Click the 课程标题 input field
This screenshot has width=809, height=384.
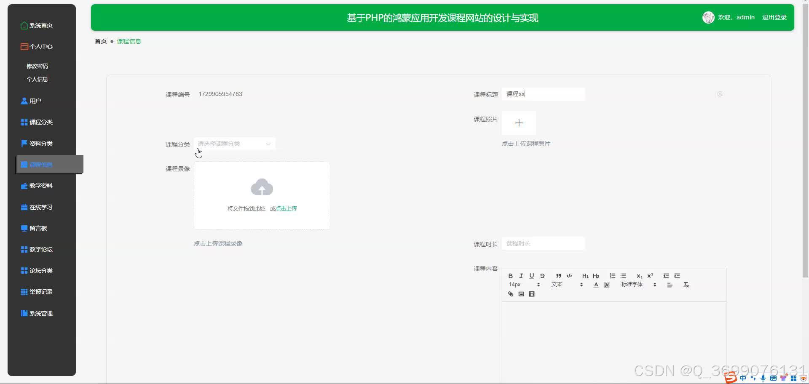(543, 94)
